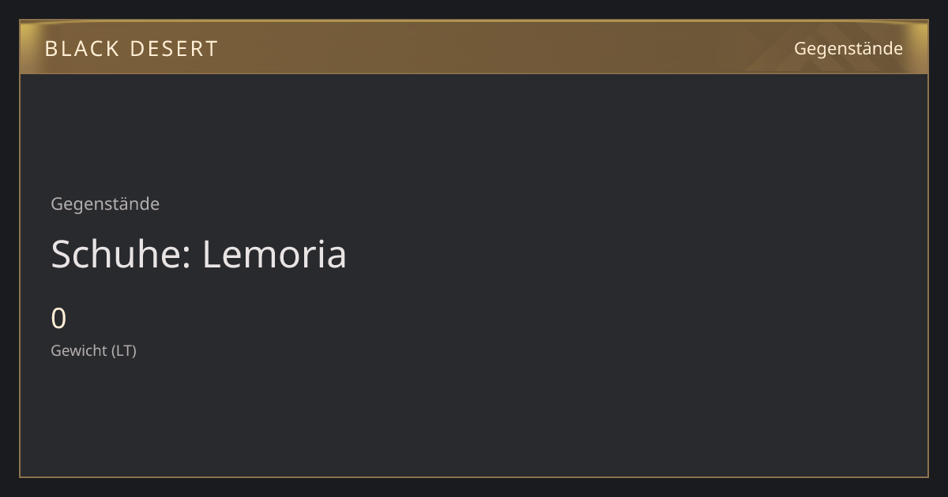Viewport: 948px width, 497px height.
Task: Select the Gegenstände breadcrumb above the title
Action: [105, 204]
